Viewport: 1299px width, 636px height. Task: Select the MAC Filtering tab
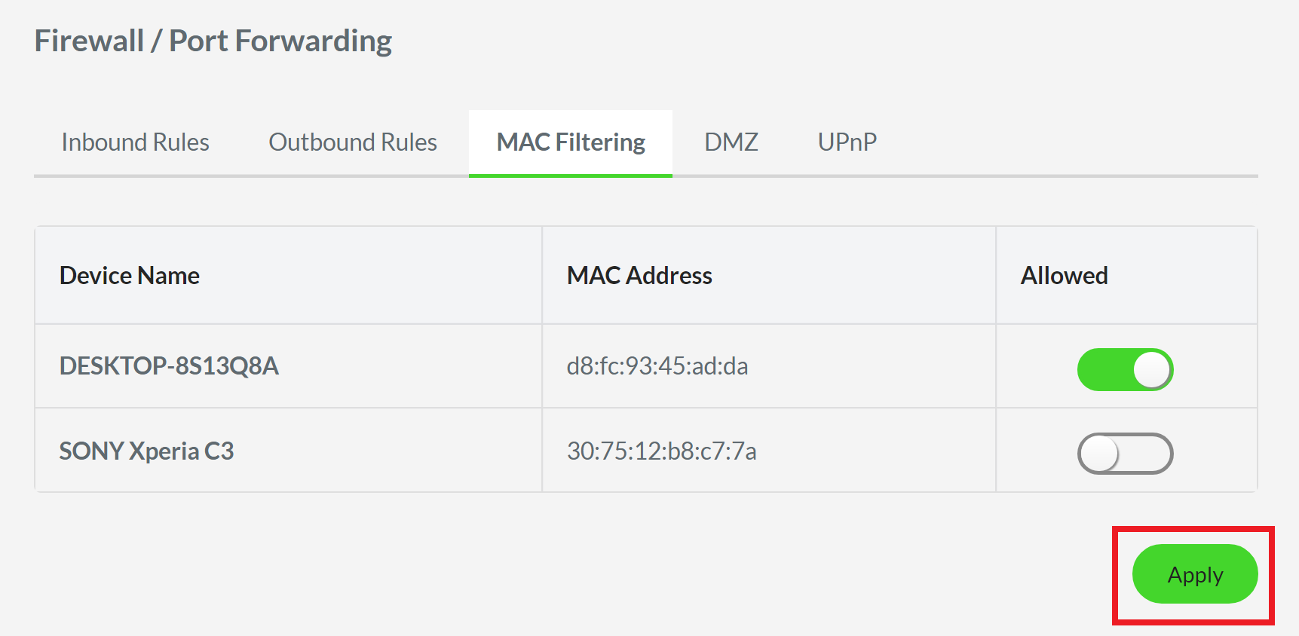coord(571,142)
